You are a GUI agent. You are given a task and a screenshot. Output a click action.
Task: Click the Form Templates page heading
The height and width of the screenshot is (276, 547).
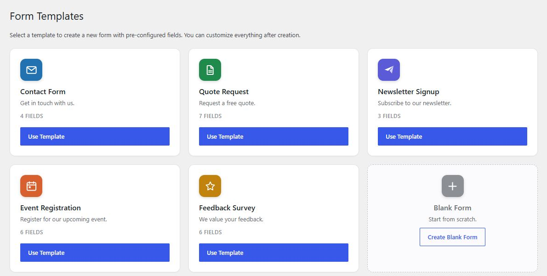click(x=47, y=16)
